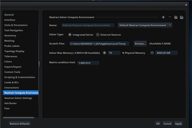Confirm with the OK button
This screenshot has height=128, width=192.
[158, 124]
